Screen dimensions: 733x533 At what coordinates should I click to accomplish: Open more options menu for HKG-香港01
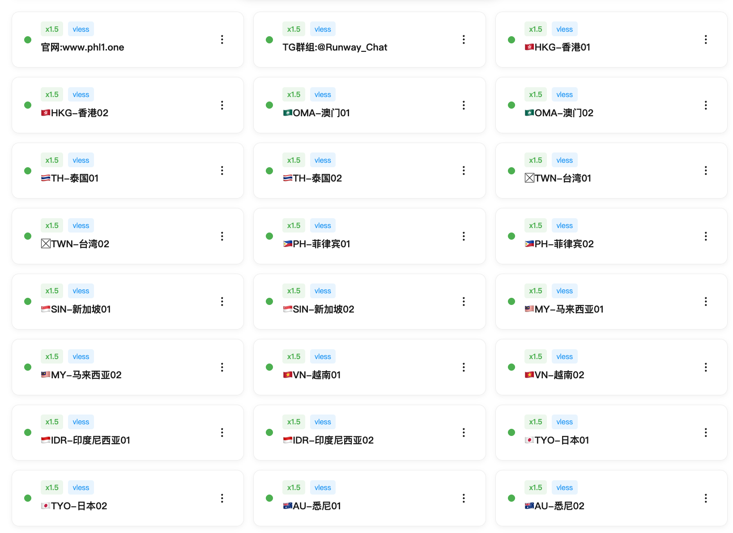[x=705, y=39]
